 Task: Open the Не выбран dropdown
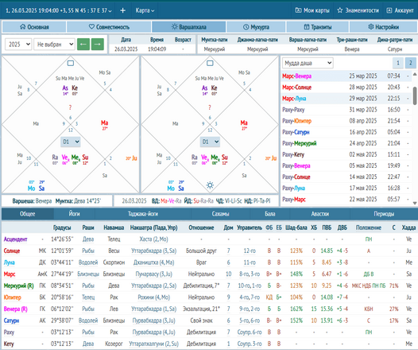[54, 45]
